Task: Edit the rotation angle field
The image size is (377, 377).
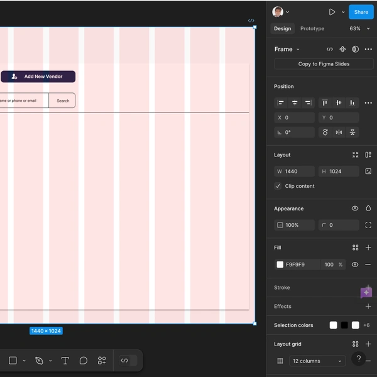Action: coord(294,132)
